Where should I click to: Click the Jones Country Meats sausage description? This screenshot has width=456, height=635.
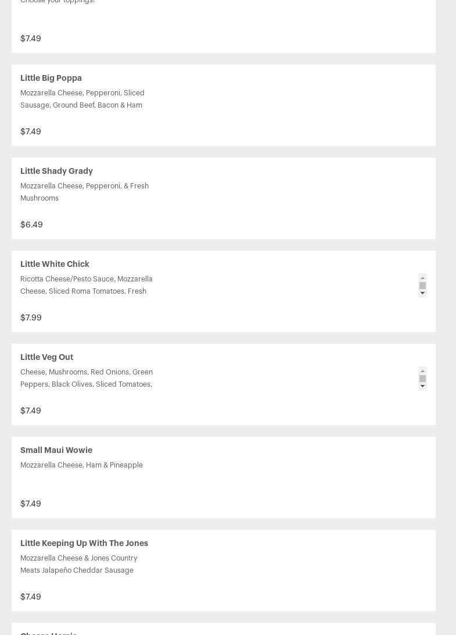(78, 564)
